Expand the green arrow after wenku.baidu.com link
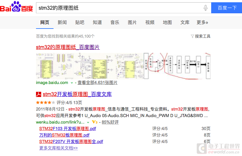 click(88, 123)
